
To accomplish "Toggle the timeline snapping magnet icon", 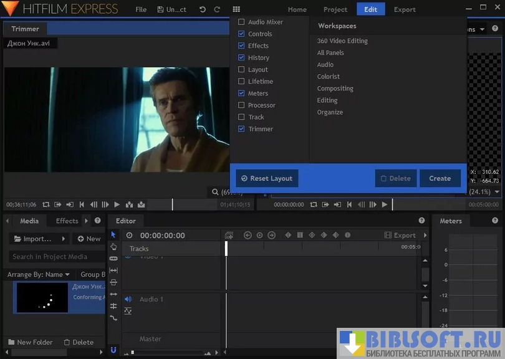I will tap(113, 350).
